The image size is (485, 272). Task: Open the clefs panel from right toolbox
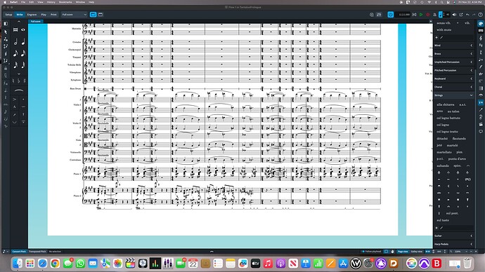click(481, 38)
